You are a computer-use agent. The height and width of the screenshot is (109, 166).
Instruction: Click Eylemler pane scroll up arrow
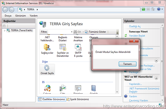click(162, 25)
